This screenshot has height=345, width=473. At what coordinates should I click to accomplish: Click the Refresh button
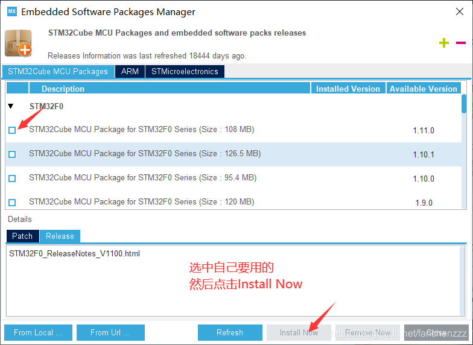tap(230, 332)
